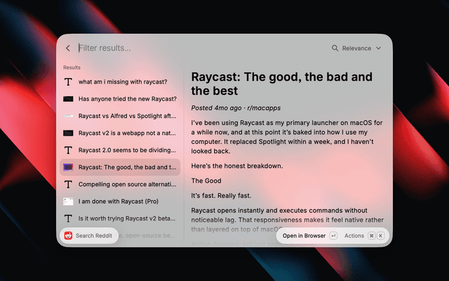
Task: Click the 'Results' section label
Action: tap(72, 67)
